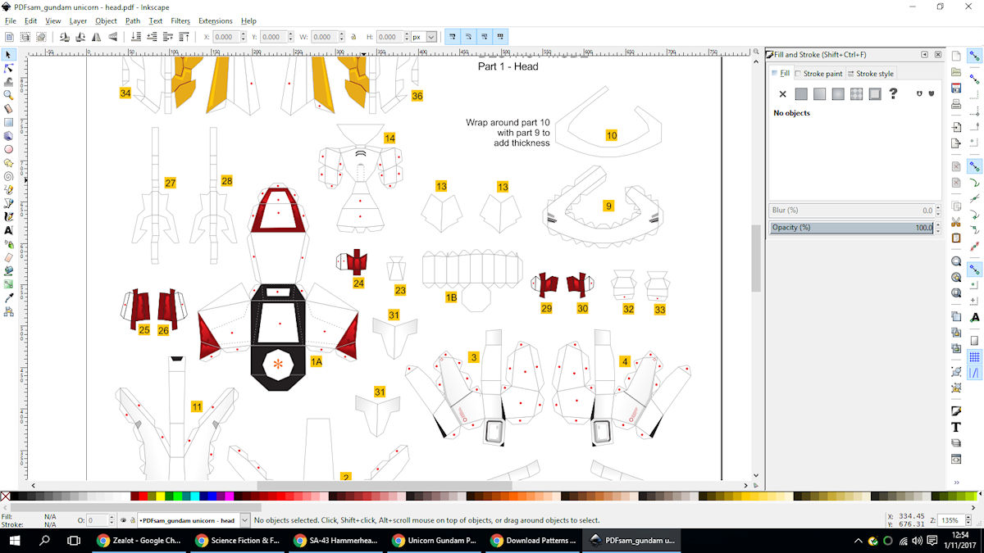This screenshot has height=553, width=984.
Task: Toggle the Enable snapping button
Action: 974,56
